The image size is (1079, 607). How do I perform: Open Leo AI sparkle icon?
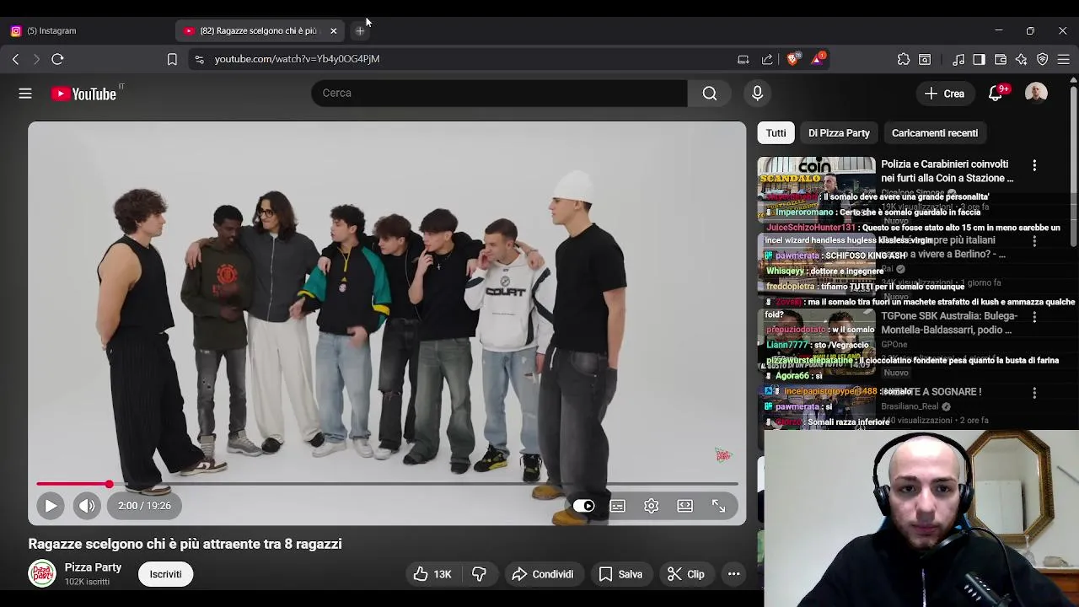tap(1022, 59)
